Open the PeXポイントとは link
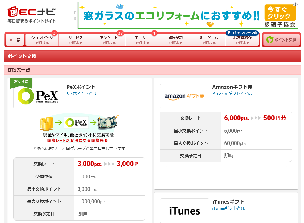 coord(81,93)
